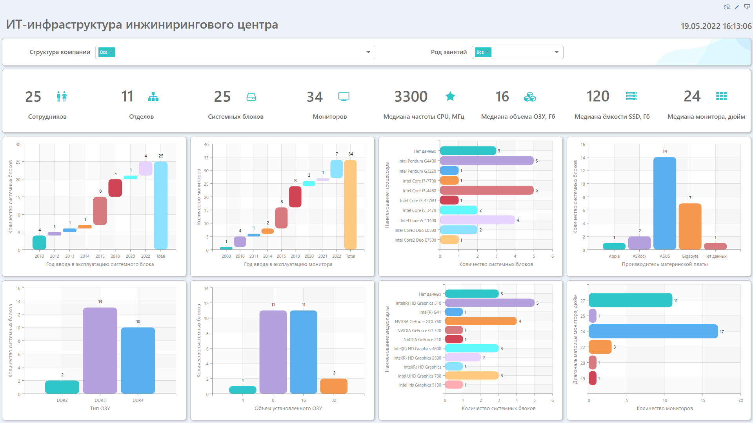Screen dimensions: 753x423
Task: Click the CPU frequency star icon
Action: coord(450,96)
